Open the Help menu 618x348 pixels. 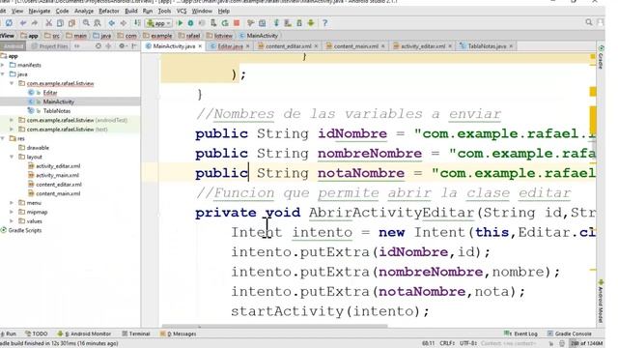224,11
